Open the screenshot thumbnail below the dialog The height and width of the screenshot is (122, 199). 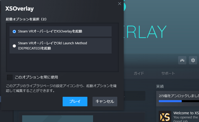pyautogui.click(x=57, y=118)
